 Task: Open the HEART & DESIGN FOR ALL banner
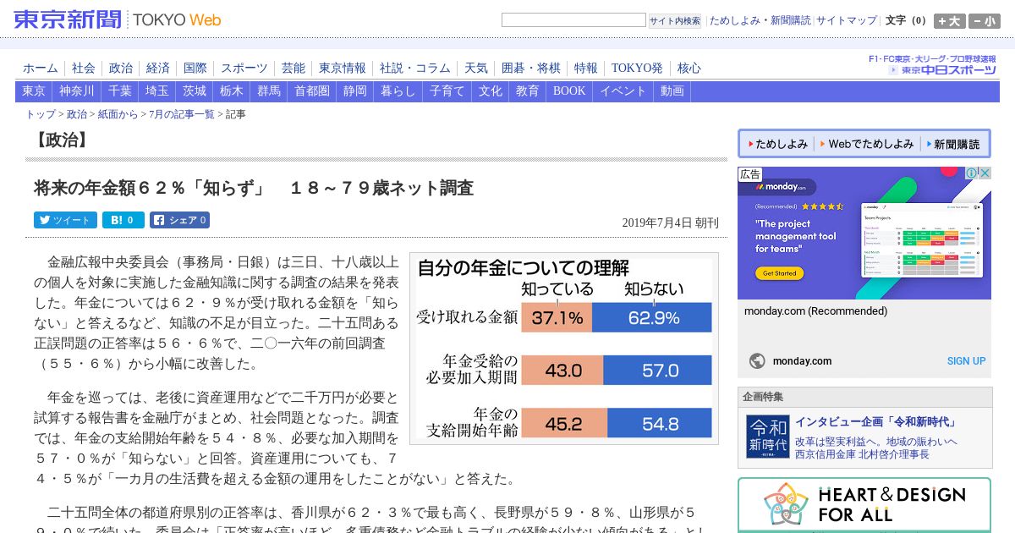point(864,505)
